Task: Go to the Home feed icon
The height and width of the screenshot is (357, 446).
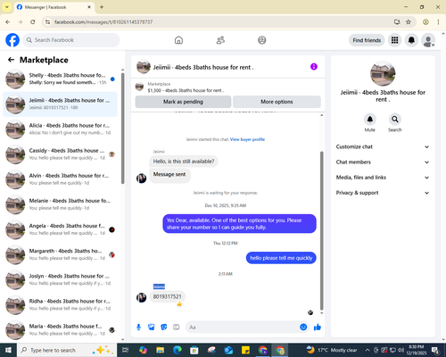Action: [x=178, y=40]
